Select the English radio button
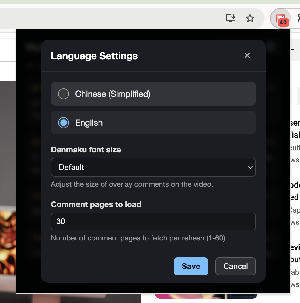Viewport: 300px width, 303px height. pyautogui.click(x=64, y=123)
